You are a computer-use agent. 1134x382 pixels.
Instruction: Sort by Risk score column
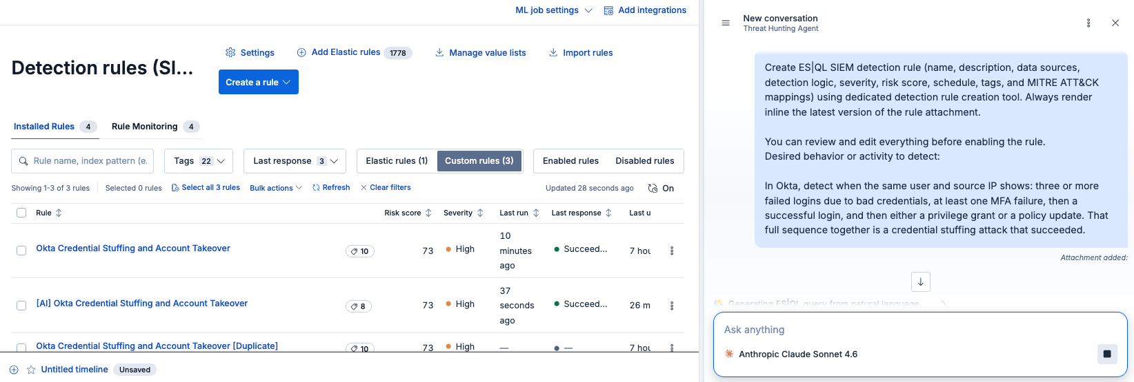point(428,213)
